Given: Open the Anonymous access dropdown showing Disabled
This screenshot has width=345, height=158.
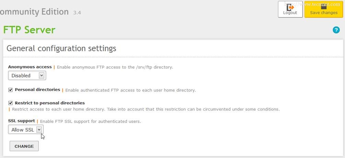Looking at the screenshot, I should [x=27, y=76].
